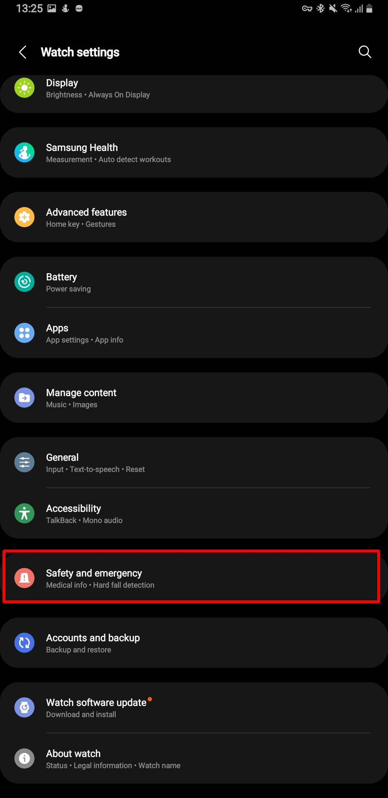
Task: Open Advanced features Home key Gestures
Action: click(x=194, y=217)
